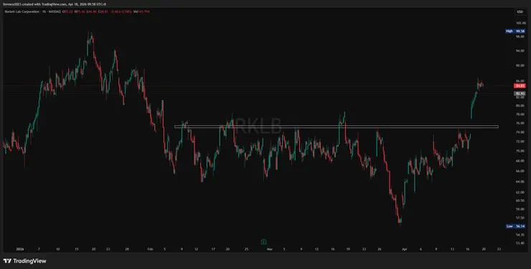
Task: Click the 28 date label on time axis
Action: pos(127,249)
